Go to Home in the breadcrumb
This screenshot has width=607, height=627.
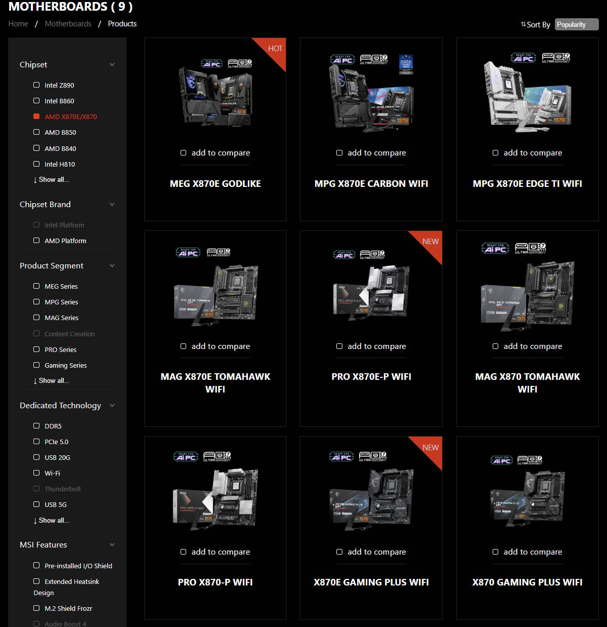[x=18, y=24]
